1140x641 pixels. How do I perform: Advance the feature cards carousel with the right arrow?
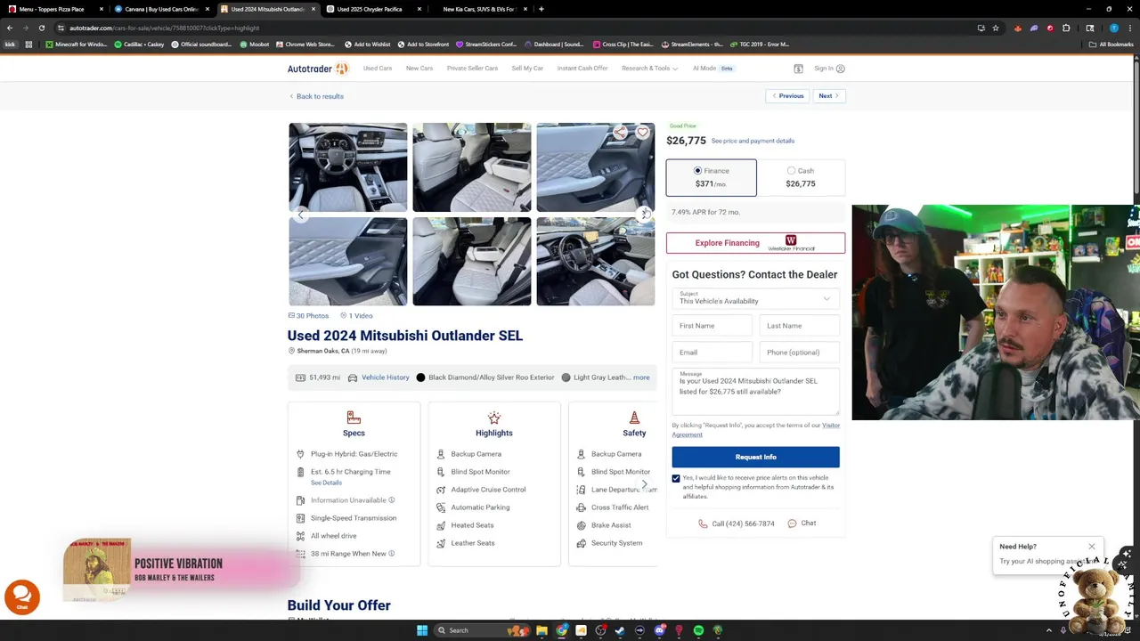[x=645, y=484]
